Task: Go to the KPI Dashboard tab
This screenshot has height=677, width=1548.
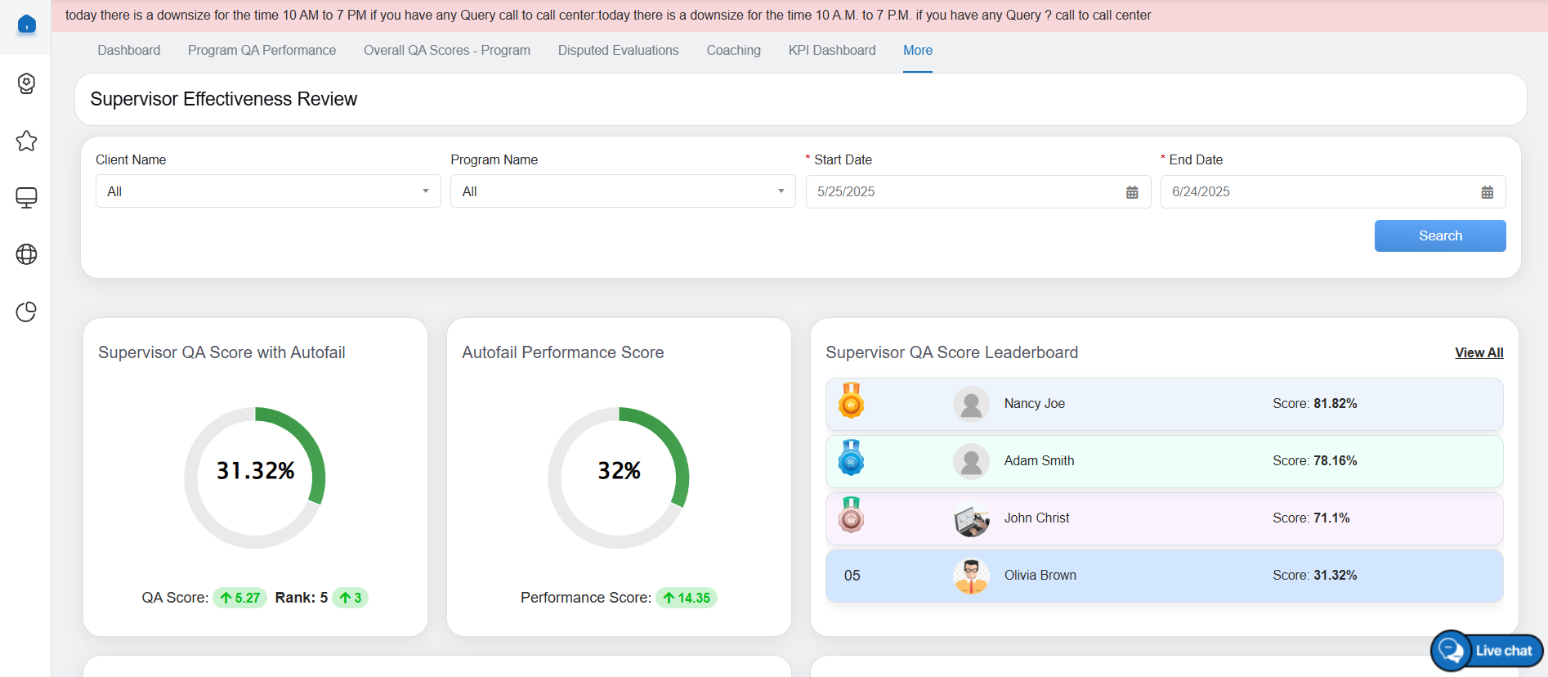Action: pyautogui.click(x=831, y=51)
